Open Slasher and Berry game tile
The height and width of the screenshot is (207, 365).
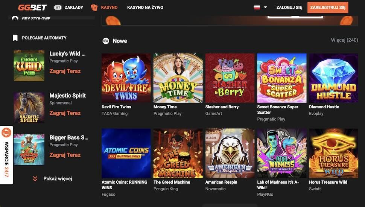[230, 78]
